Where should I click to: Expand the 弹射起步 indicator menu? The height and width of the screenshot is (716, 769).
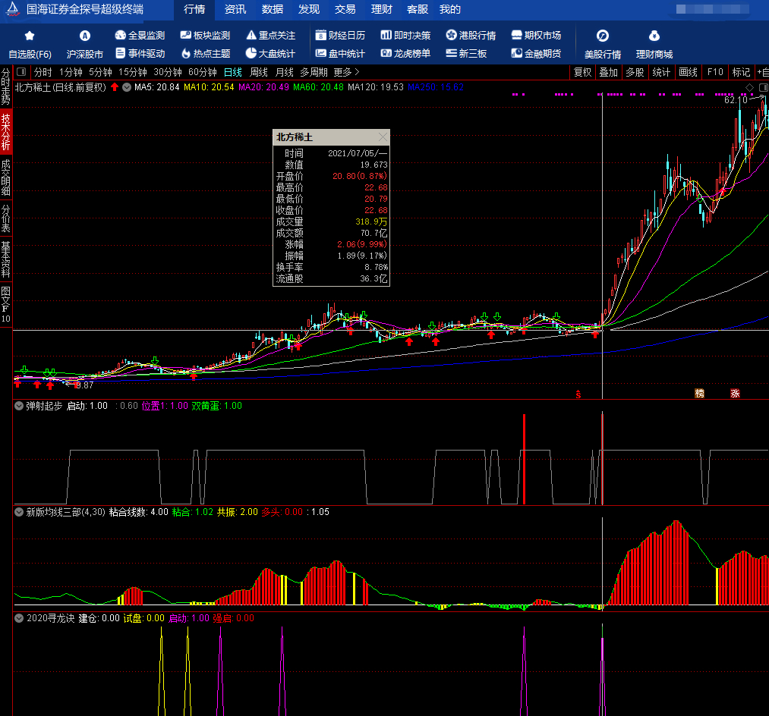[19, 406]
